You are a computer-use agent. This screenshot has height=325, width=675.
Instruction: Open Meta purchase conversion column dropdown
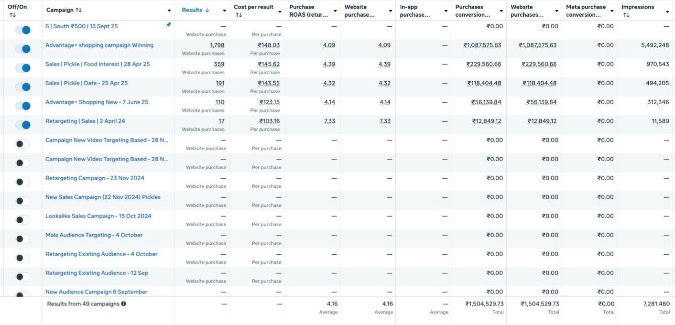click(x=612, y=11)
